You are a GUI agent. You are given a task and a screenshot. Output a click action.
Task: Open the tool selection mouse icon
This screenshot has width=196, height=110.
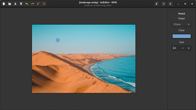coord(156,4)
